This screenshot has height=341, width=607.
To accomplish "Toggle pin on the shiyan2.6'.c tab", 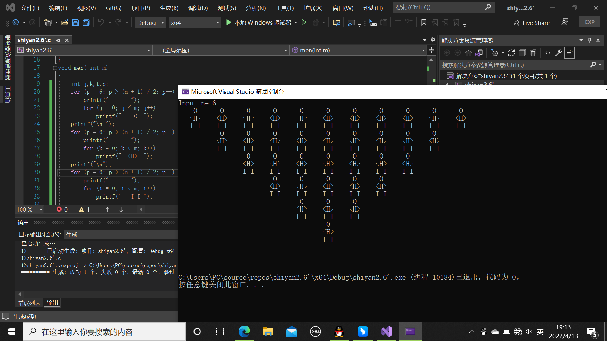I will click(58, 40).
